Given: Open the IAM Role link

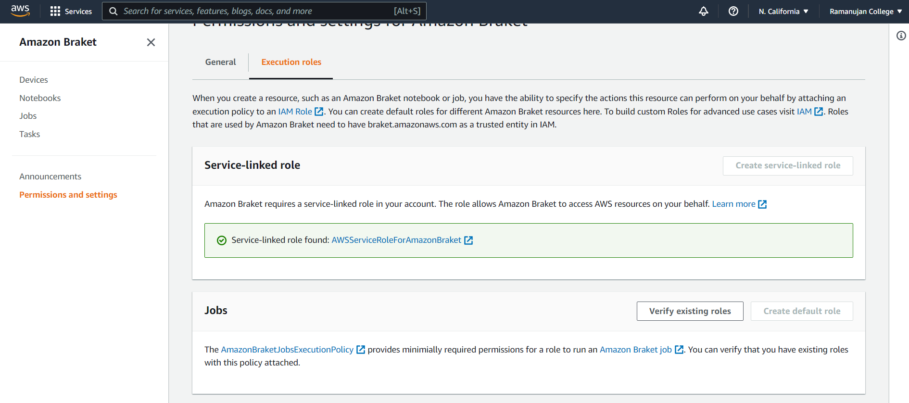Looking at the screenshot, I should 295,112.
